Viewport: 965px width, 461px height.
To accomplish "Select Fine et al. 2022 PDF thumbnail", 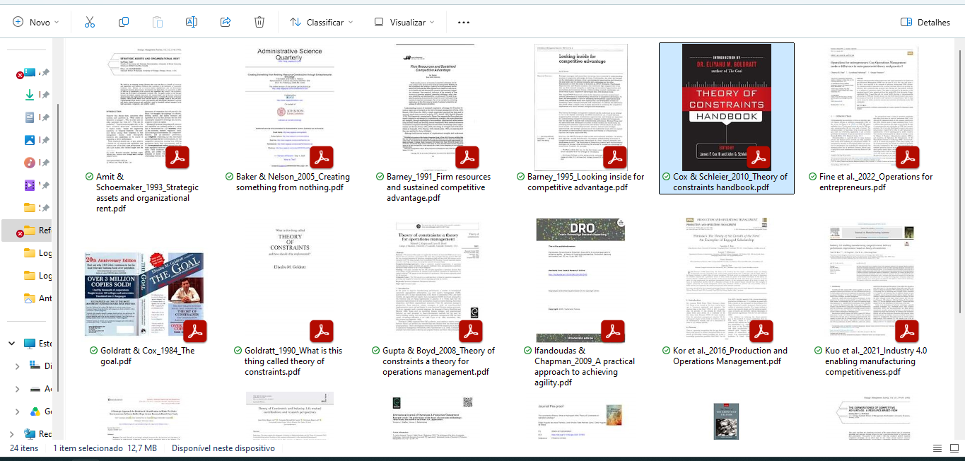I will tap(873, 106).
